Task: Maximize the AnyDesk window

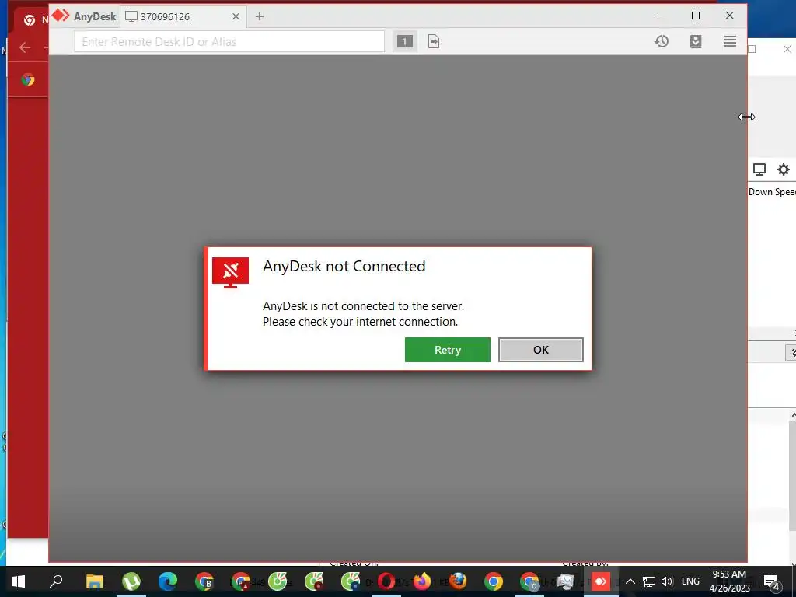Action: (696, 16)
